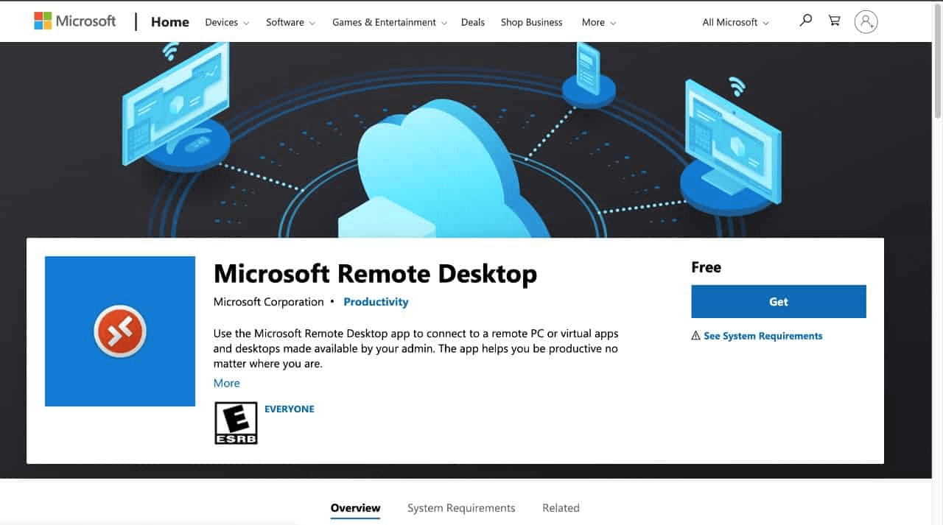Screen dimensions: 943x525
Task: Click the account profile icon
Action: [x=866, y=21]
